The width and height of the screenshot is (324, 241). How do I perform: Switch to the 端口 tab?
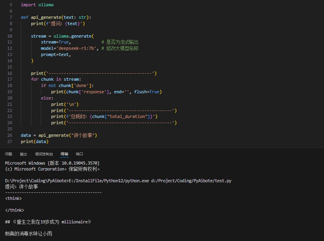[80, 154]
